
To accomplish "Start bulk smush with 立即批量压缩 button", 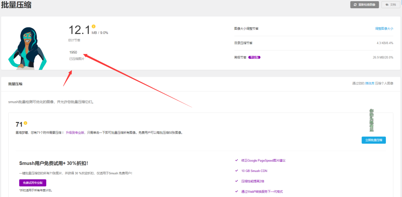I will click(374, 140).
